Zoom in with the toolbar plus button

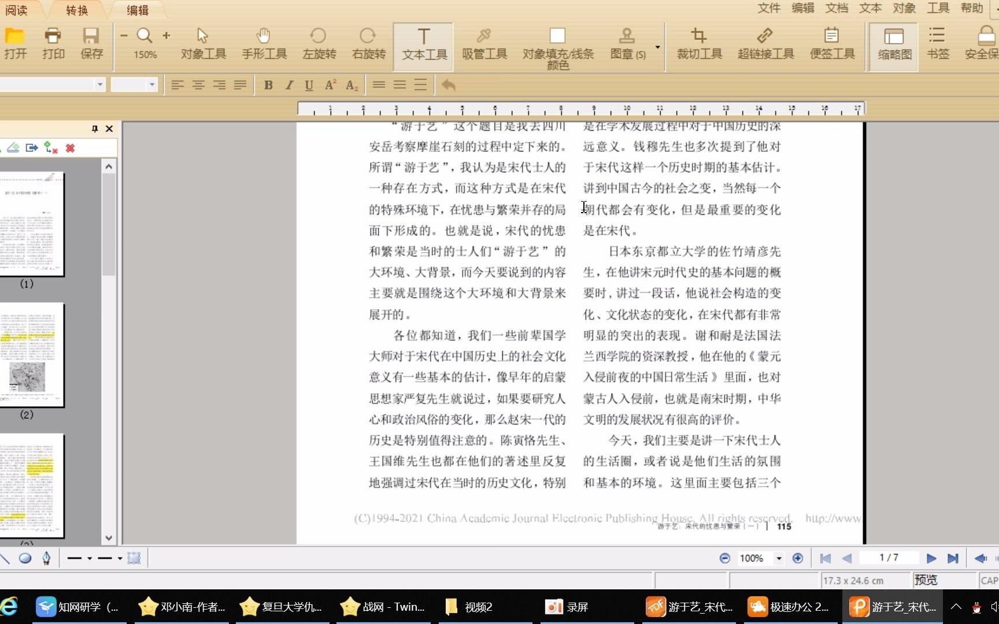166,36
